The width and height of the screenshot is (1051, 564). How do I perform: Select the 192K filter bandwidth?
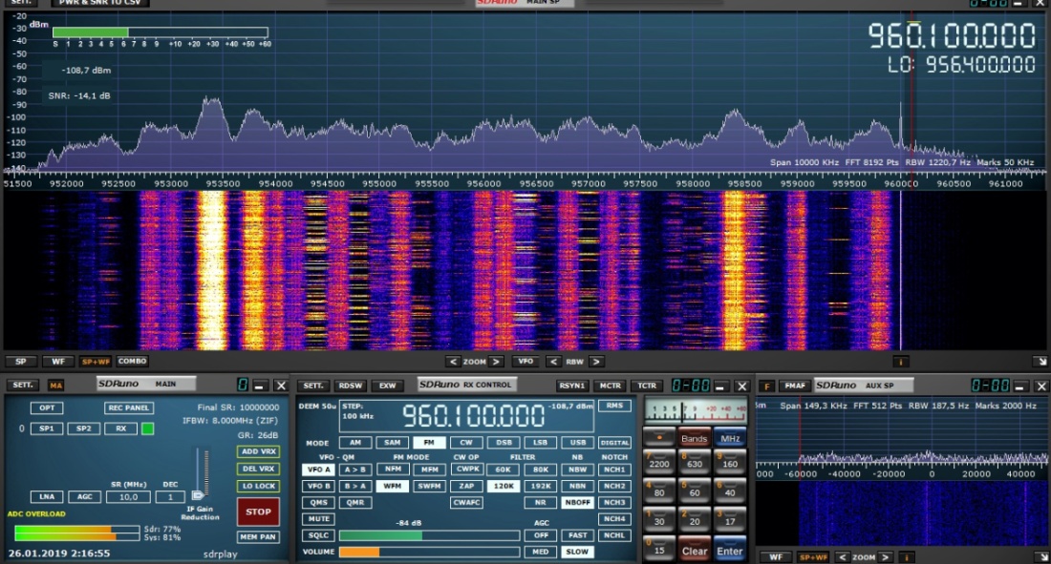pyautogui.click(x=540, y=487)
